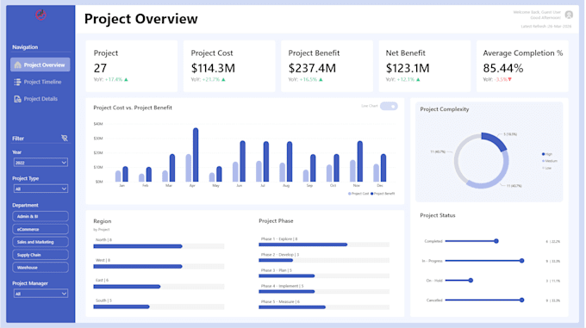Click the document icon beside Project Details
The image size is (586, 328).
tap(17, 99)
